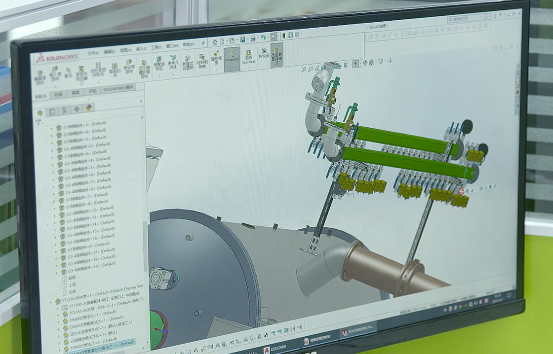
Task: Open the 插入(I) menu
Action: tap(141, 49)
